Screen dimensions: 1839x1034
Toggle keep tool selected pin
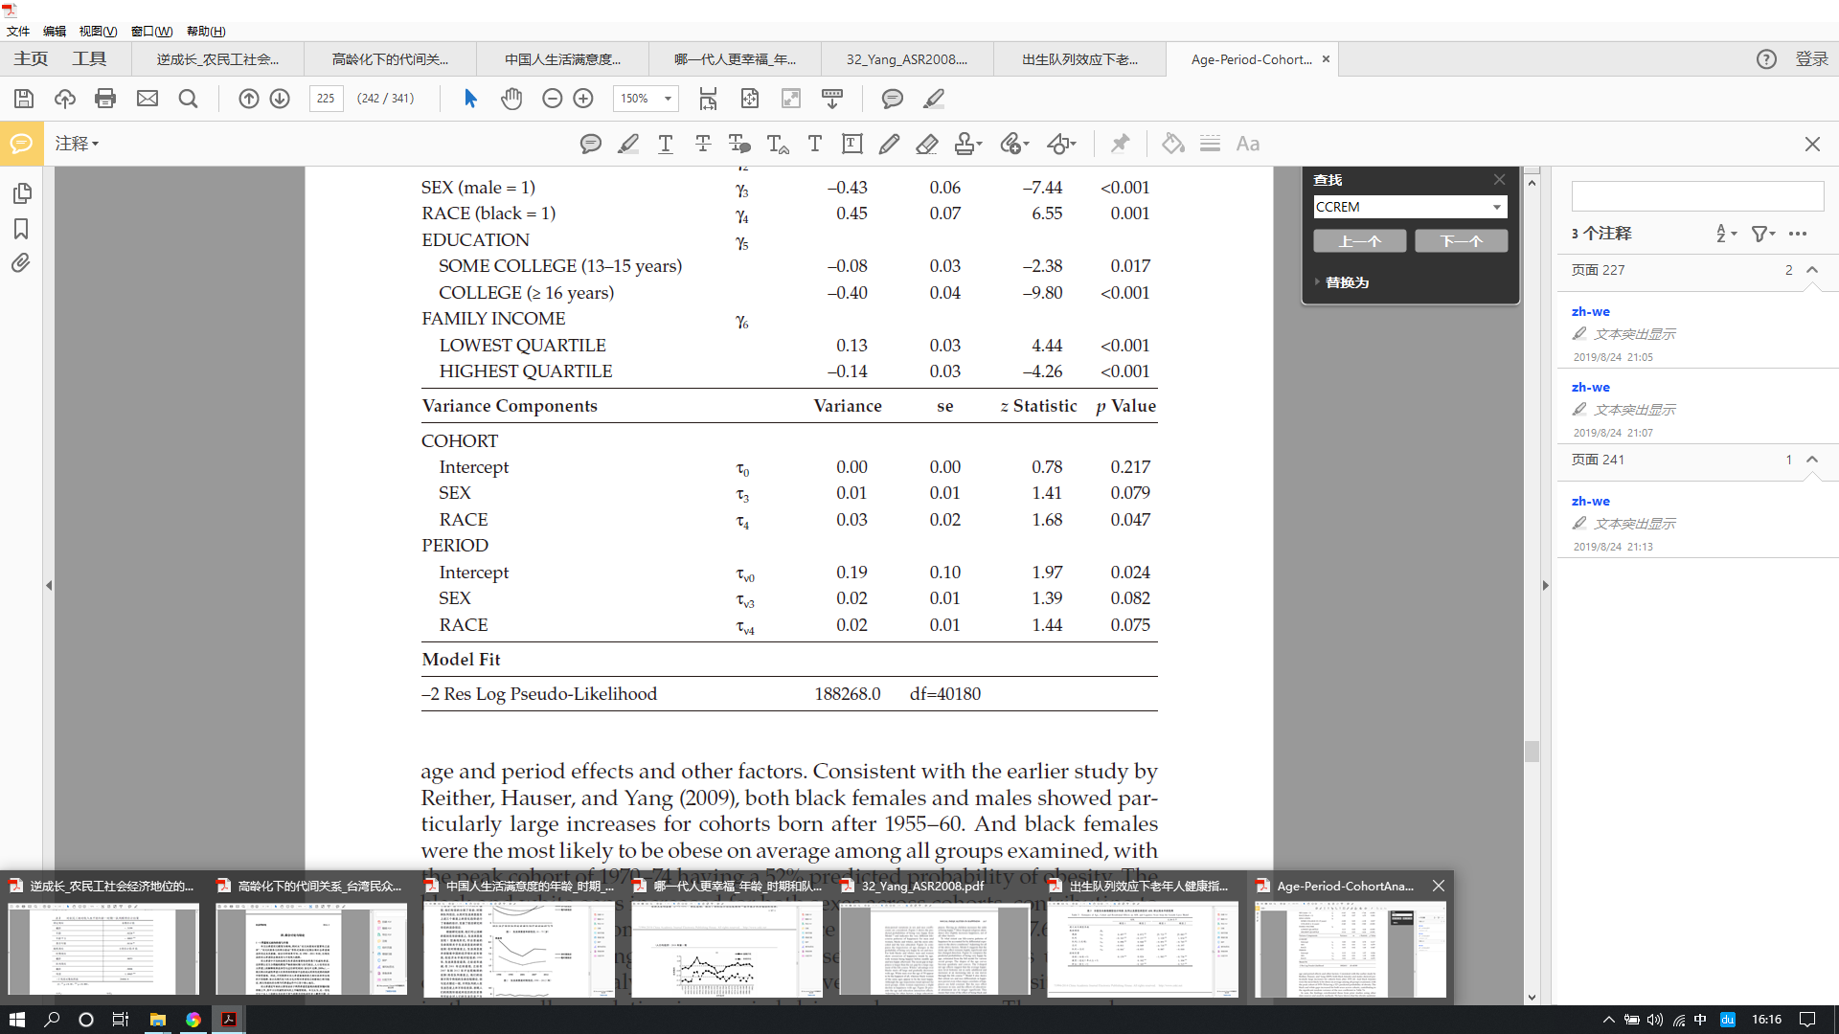(x=1119, y=144)
